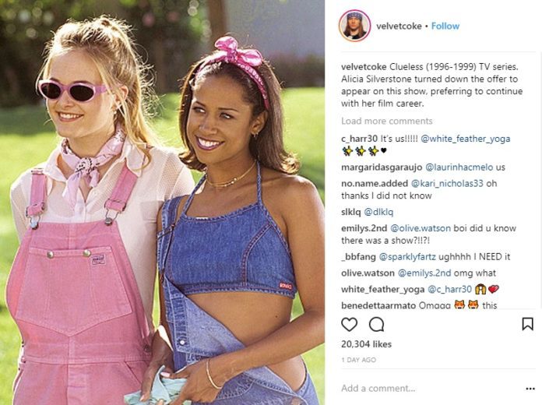Open the velvetcoke username in the header
Image resolution: width=542 pixels, height=405 pixels.
point(399,26)
